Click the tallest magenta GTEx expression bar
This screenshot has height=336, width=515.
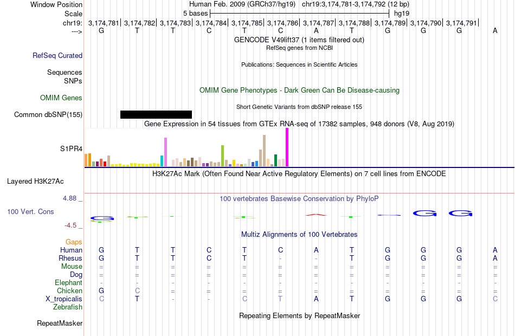pos(287,147)
